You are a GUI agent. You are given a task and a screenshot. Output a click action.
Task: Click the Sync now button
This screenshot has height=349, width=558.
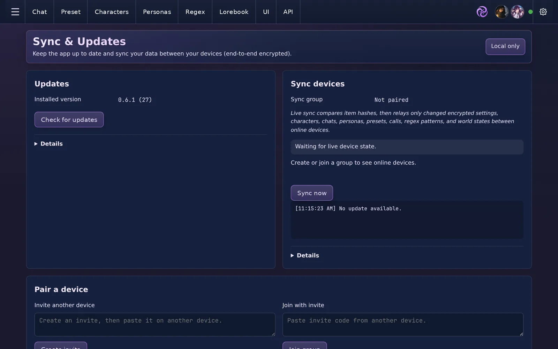click(x=312, y=193)
